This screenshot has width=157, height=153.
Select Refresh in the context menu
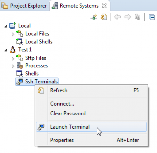point(91,90)
